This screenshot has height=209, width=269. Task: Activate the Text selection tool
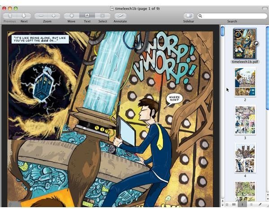(x=87, y=16)
